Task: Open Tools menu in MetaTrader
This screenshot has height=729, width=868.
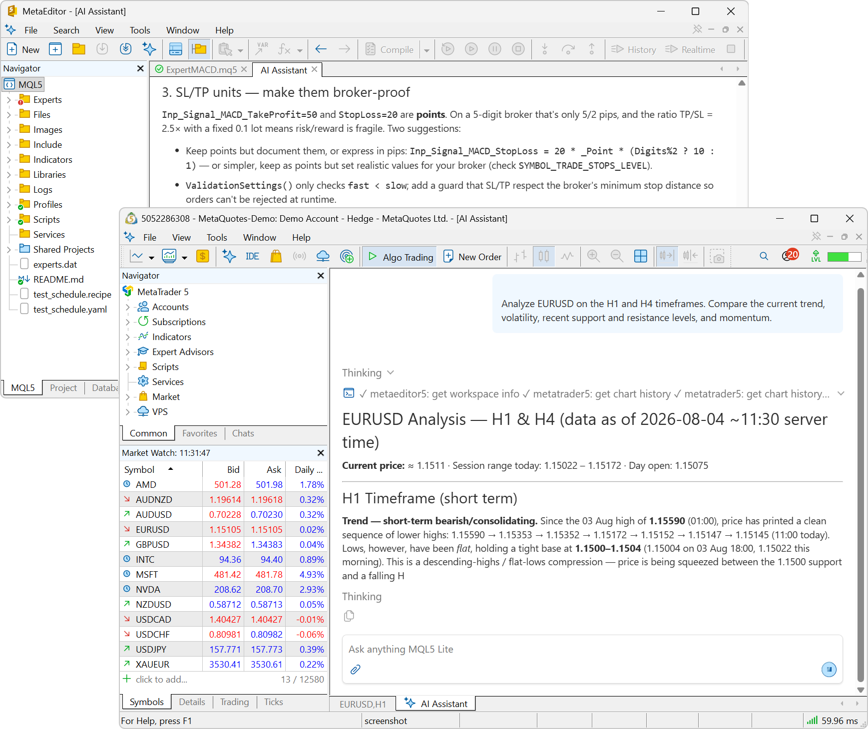Action: [x=217, y=238]
